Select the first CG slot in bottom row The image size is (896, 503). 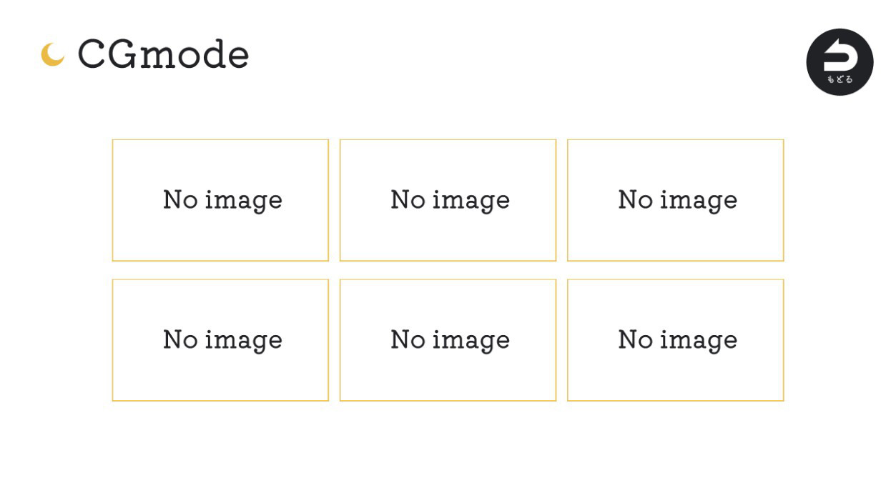(x=220, y=340)
